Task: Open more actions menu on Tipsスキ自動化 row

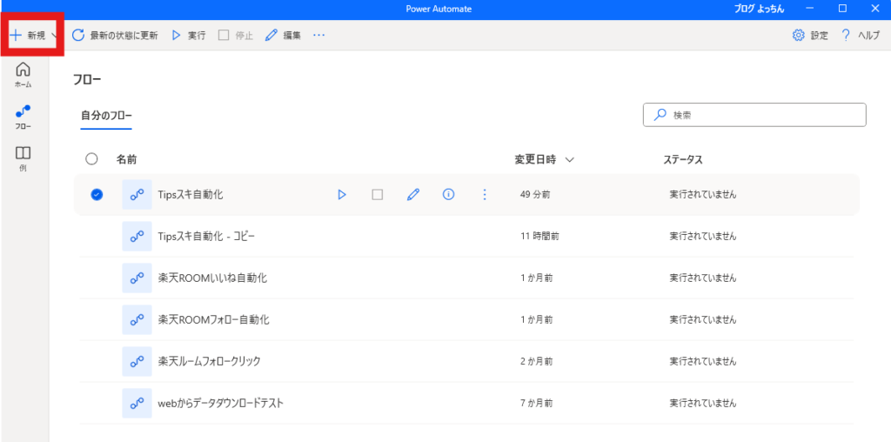Action: pos(485,195)
